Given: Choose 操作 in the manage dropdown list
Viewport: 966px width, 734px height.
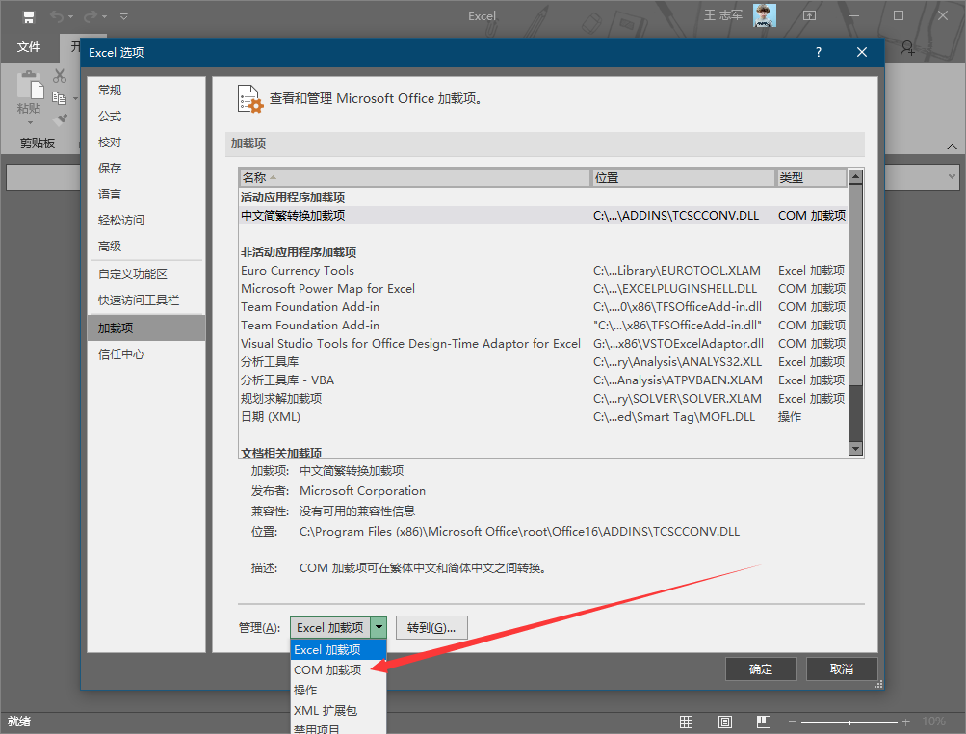Looking at the screenshot, I should 305,690.
